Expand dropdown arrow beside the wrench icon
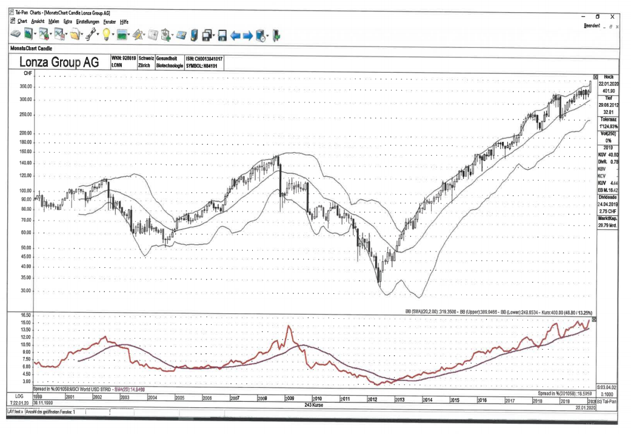The width and height of the screenshot is (631, 434). pyautogui.click(x=96, y=35)
